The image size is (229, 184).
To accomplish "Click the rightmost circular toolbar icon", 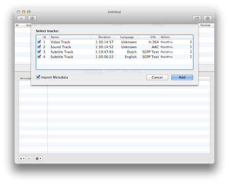I will (x=208, y=19).
